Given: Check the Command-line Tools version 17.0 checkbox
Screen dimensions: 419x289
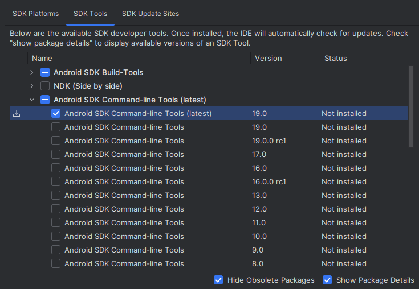Looking at the screenshot, I should (56, 155).
